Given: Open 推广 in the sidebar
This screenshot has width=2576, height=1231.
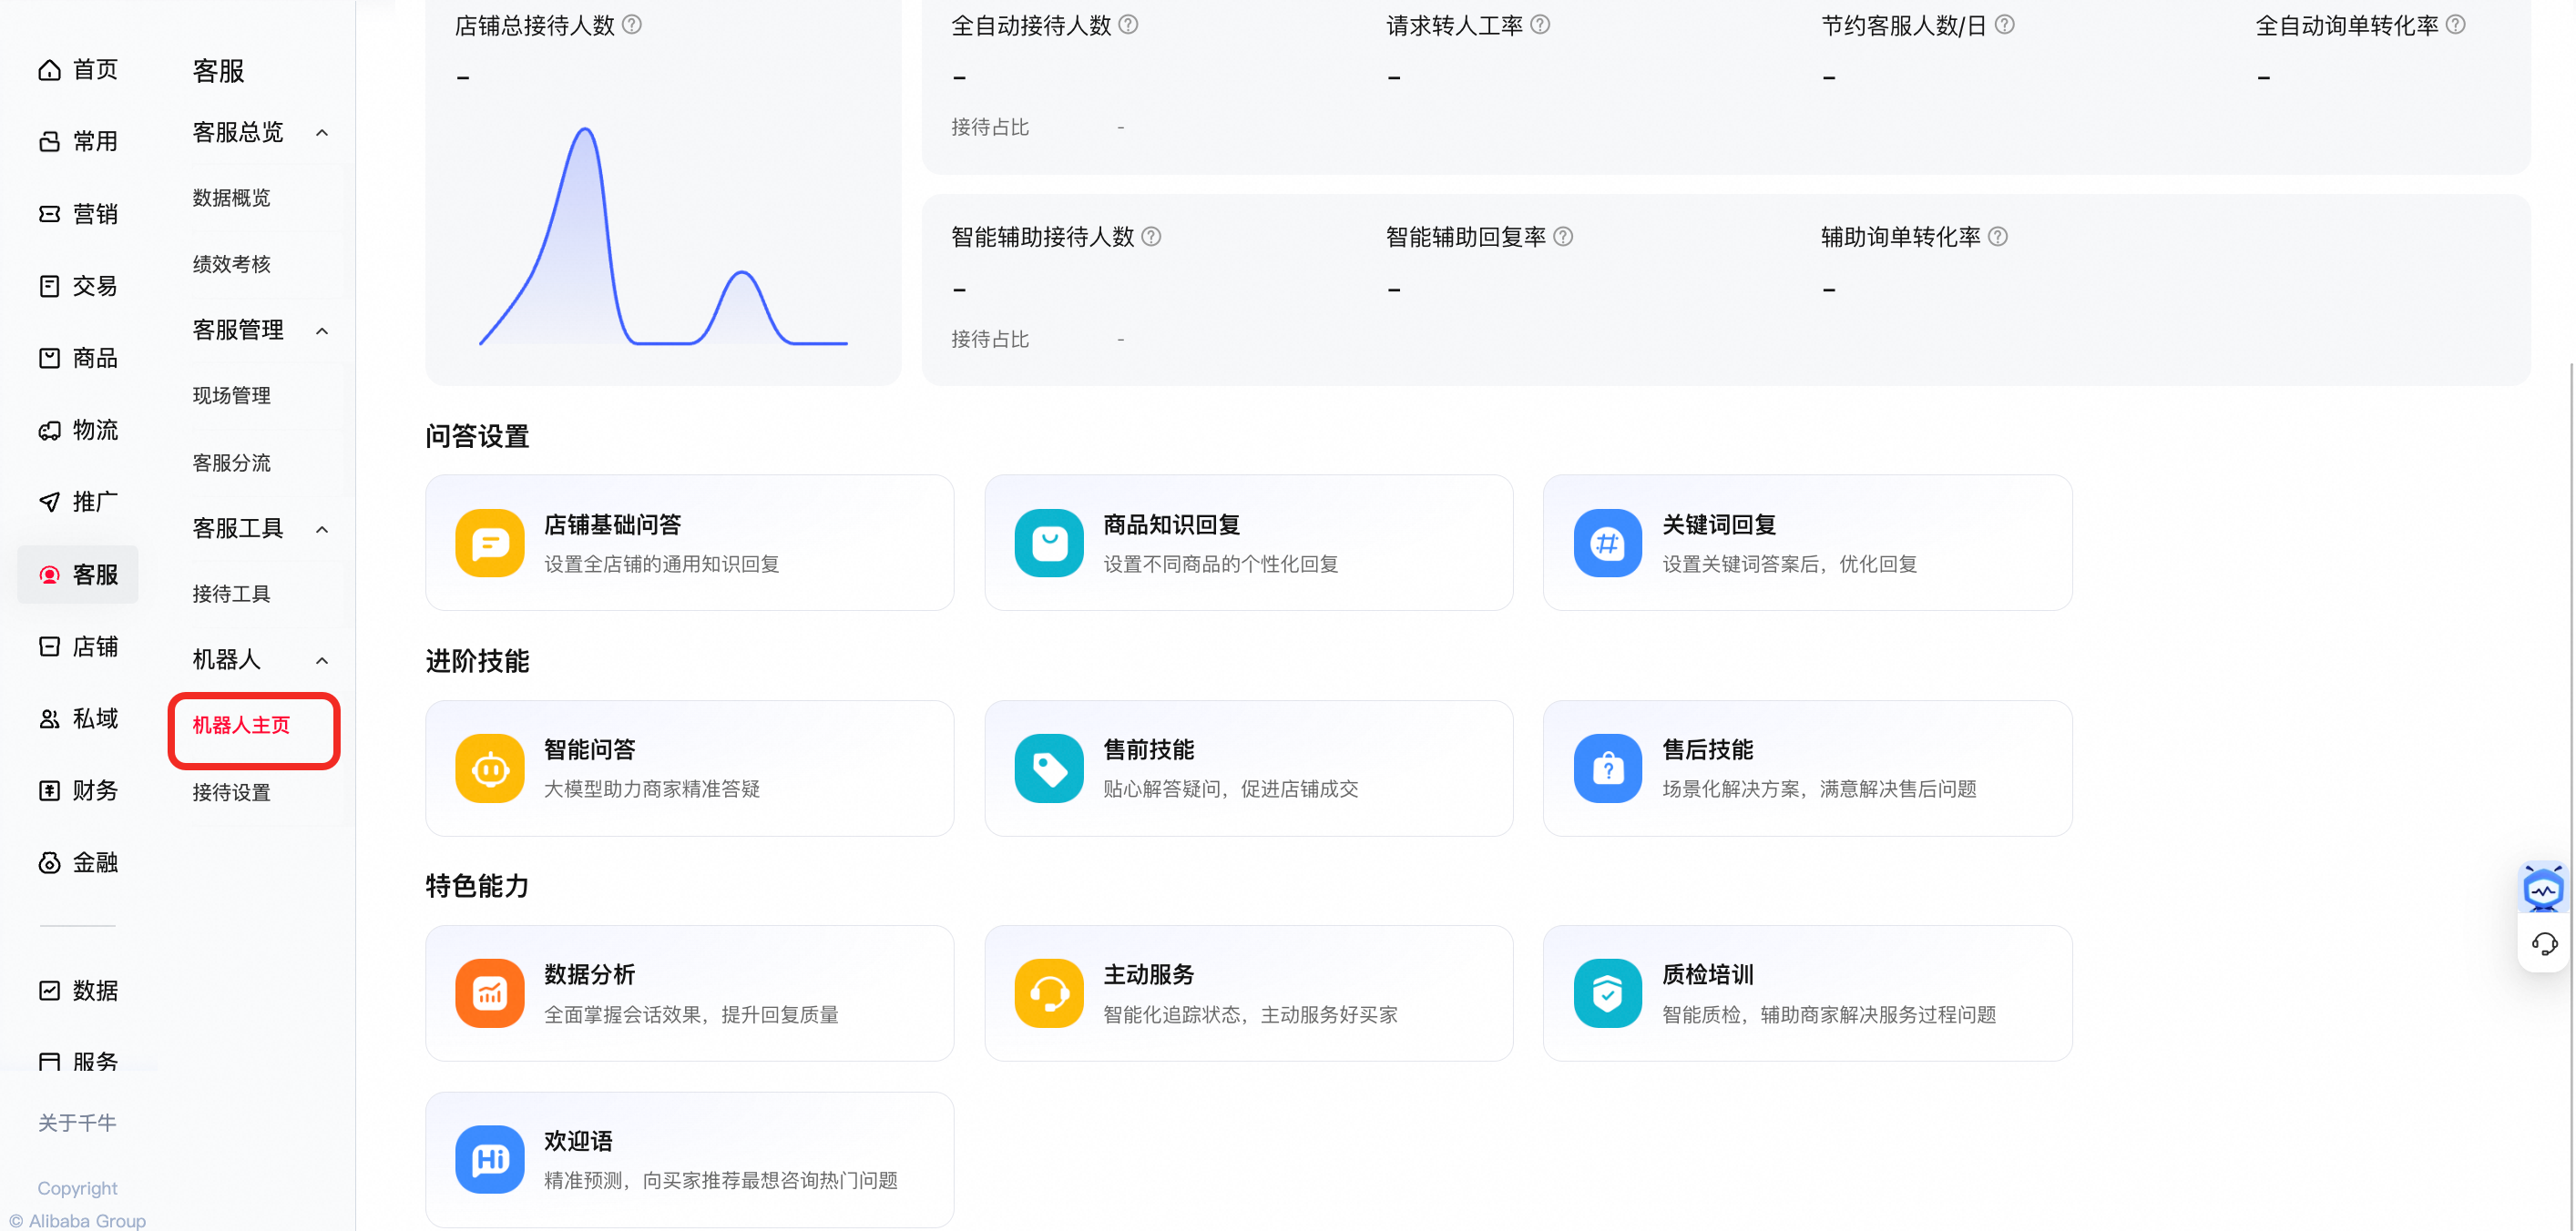Looking at the screenshot, I should pos(78,502).
